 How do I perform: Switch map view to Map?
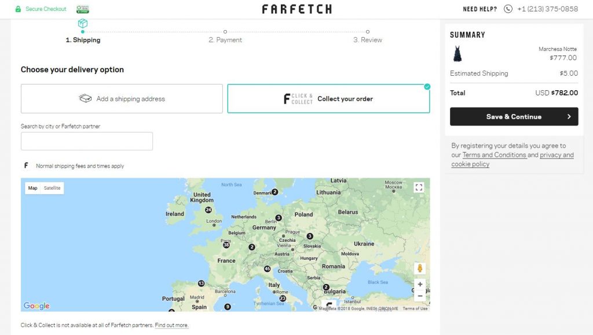pos(33,188)
